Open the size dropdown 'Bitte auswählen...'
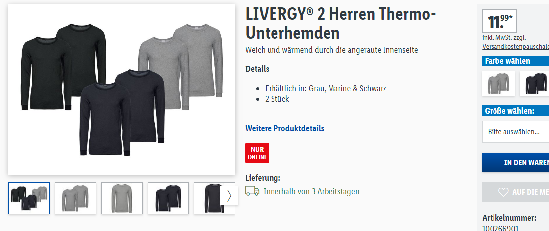Image resolution: width=549 pixels, height=231 pixels. pos(515,132)
